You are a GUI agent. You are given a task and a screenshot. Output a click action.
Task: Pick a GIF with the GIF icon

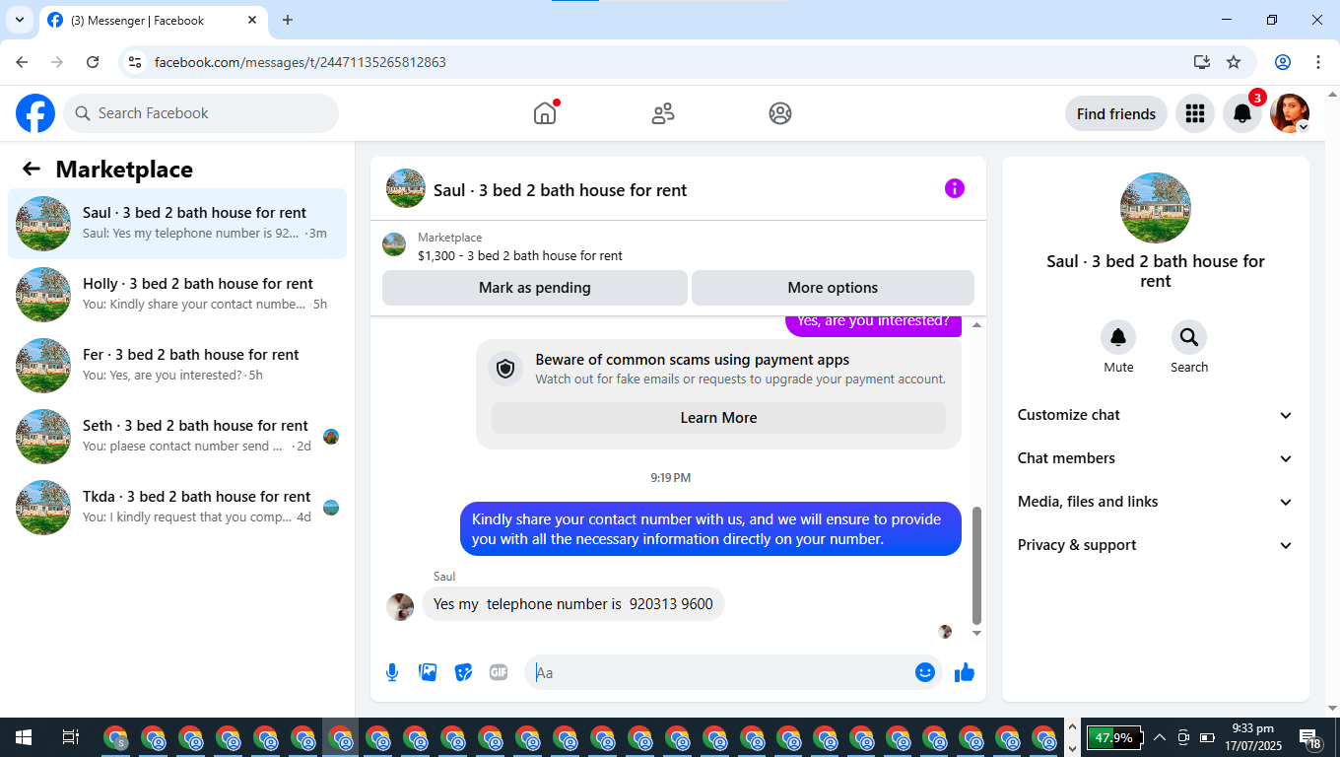(x=499, y=672)
